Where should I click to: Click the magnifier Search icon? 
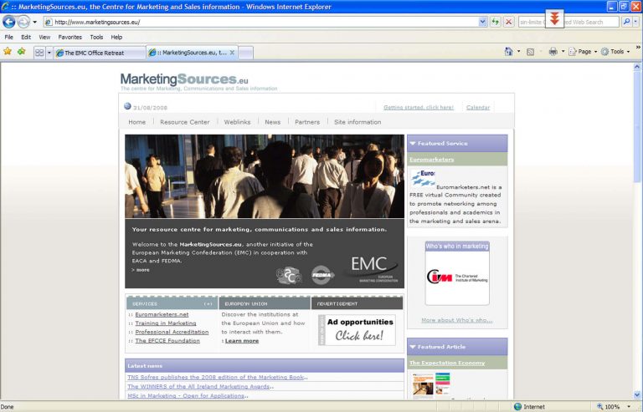click(x=626, y=22)
